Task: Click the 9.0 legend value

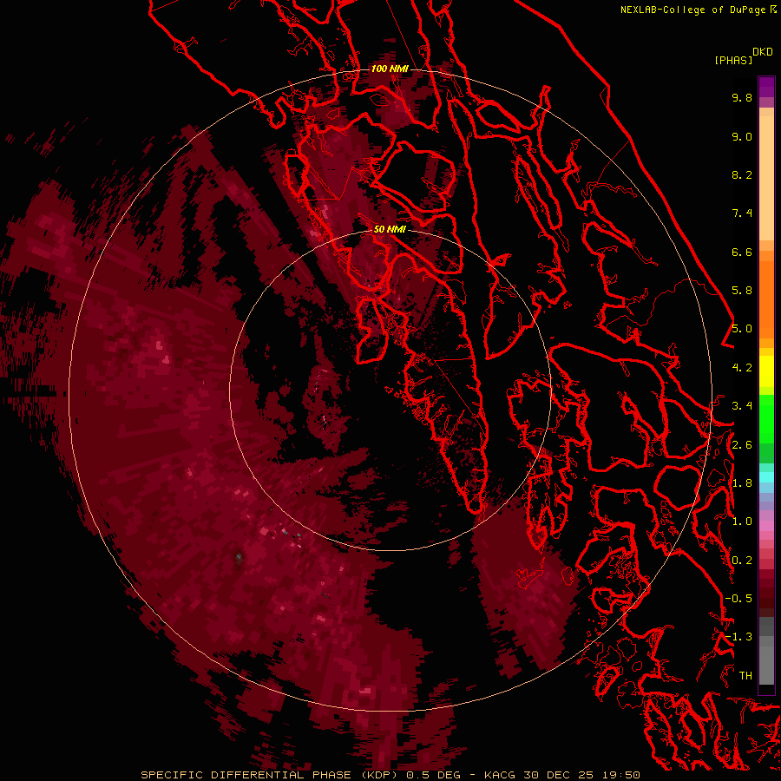Action: click(742, 136)
